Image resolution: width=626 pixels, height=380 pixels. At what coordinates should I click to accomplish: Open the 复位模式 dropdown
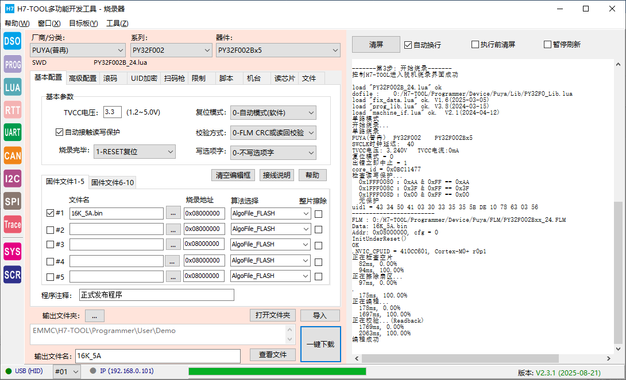click(273, 113)
